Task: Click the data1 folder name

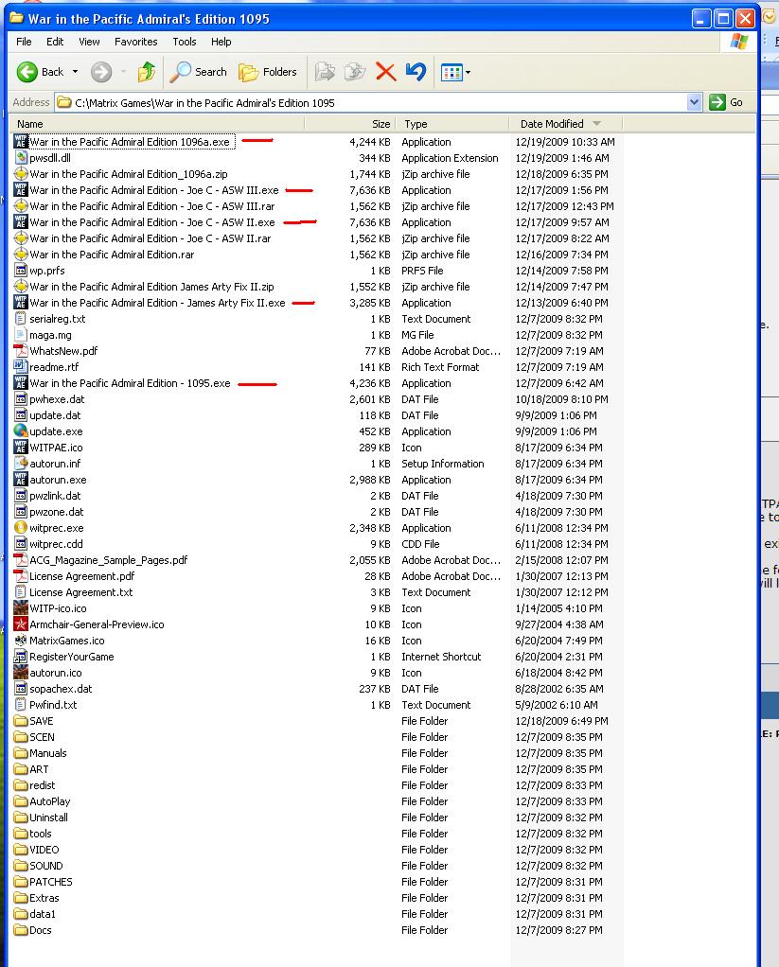Action: [x=43, y=914]
